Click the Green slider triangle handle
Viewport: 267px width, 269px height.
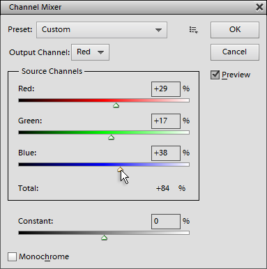click(x=112, y=138)
